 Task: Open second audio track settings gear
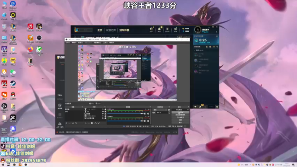coord(148,121)
